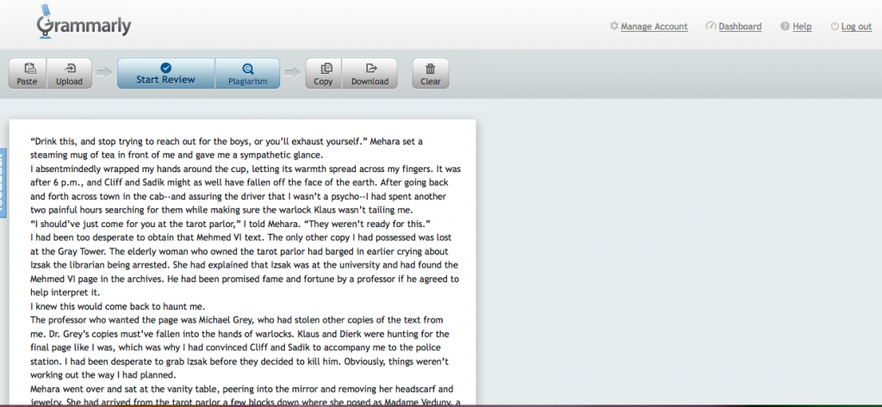Start the review process

166,74
